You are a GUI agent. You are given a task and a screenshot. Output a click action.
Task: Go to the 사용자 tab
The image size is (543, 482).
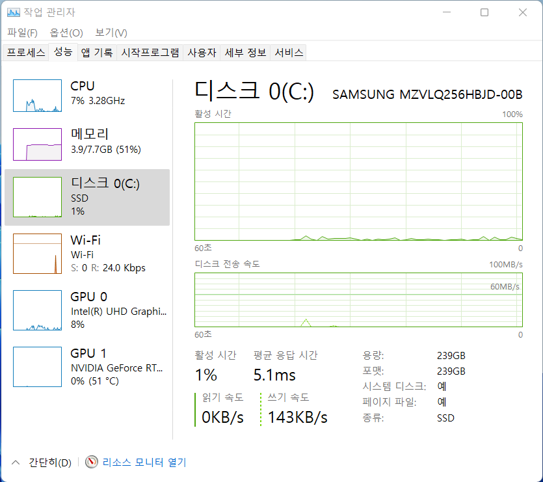(x=202, y=53)
